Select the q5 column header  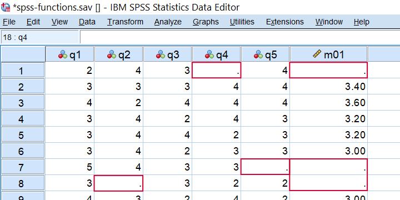[x=266, y=54]
